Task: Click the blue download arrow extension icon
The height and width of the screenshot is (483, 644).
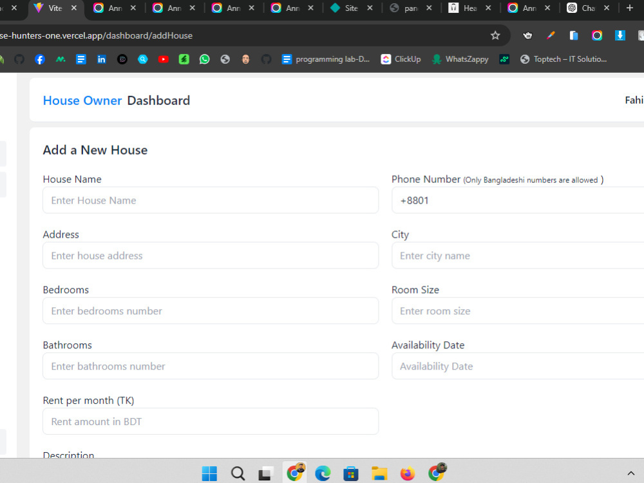Action: [620, 35]
